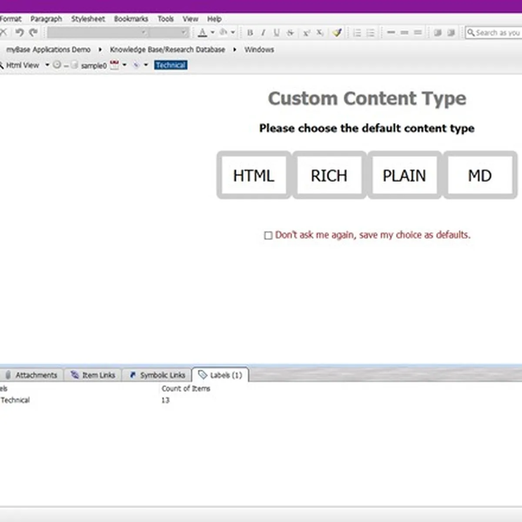
Task: Expand arrow after Knowledge Base/Research Database breadcrumb
Action: (x=234, y=50)
